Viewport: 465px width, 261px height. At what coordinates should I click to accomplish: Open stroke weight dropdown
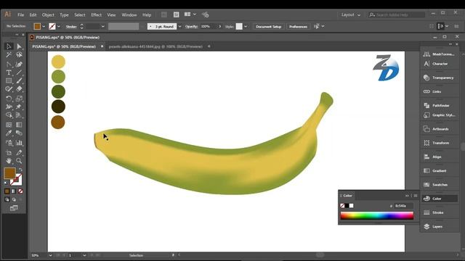point(103,27)
